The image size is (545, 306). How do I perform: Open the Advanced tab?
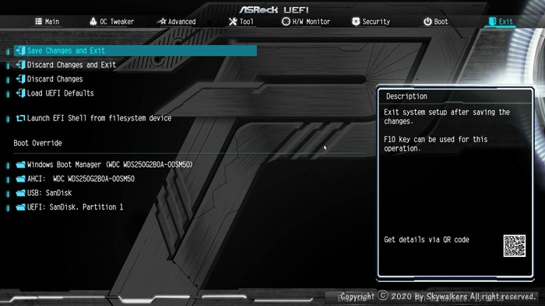[176, 22]
